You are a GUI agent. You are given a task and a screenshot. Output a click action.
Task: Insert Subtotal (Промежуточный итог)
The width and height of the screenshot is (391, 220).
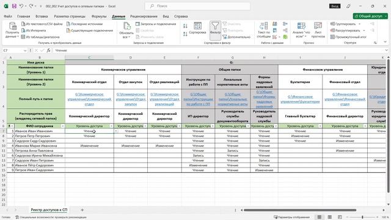pyautogui.click(x=348, y=37)
